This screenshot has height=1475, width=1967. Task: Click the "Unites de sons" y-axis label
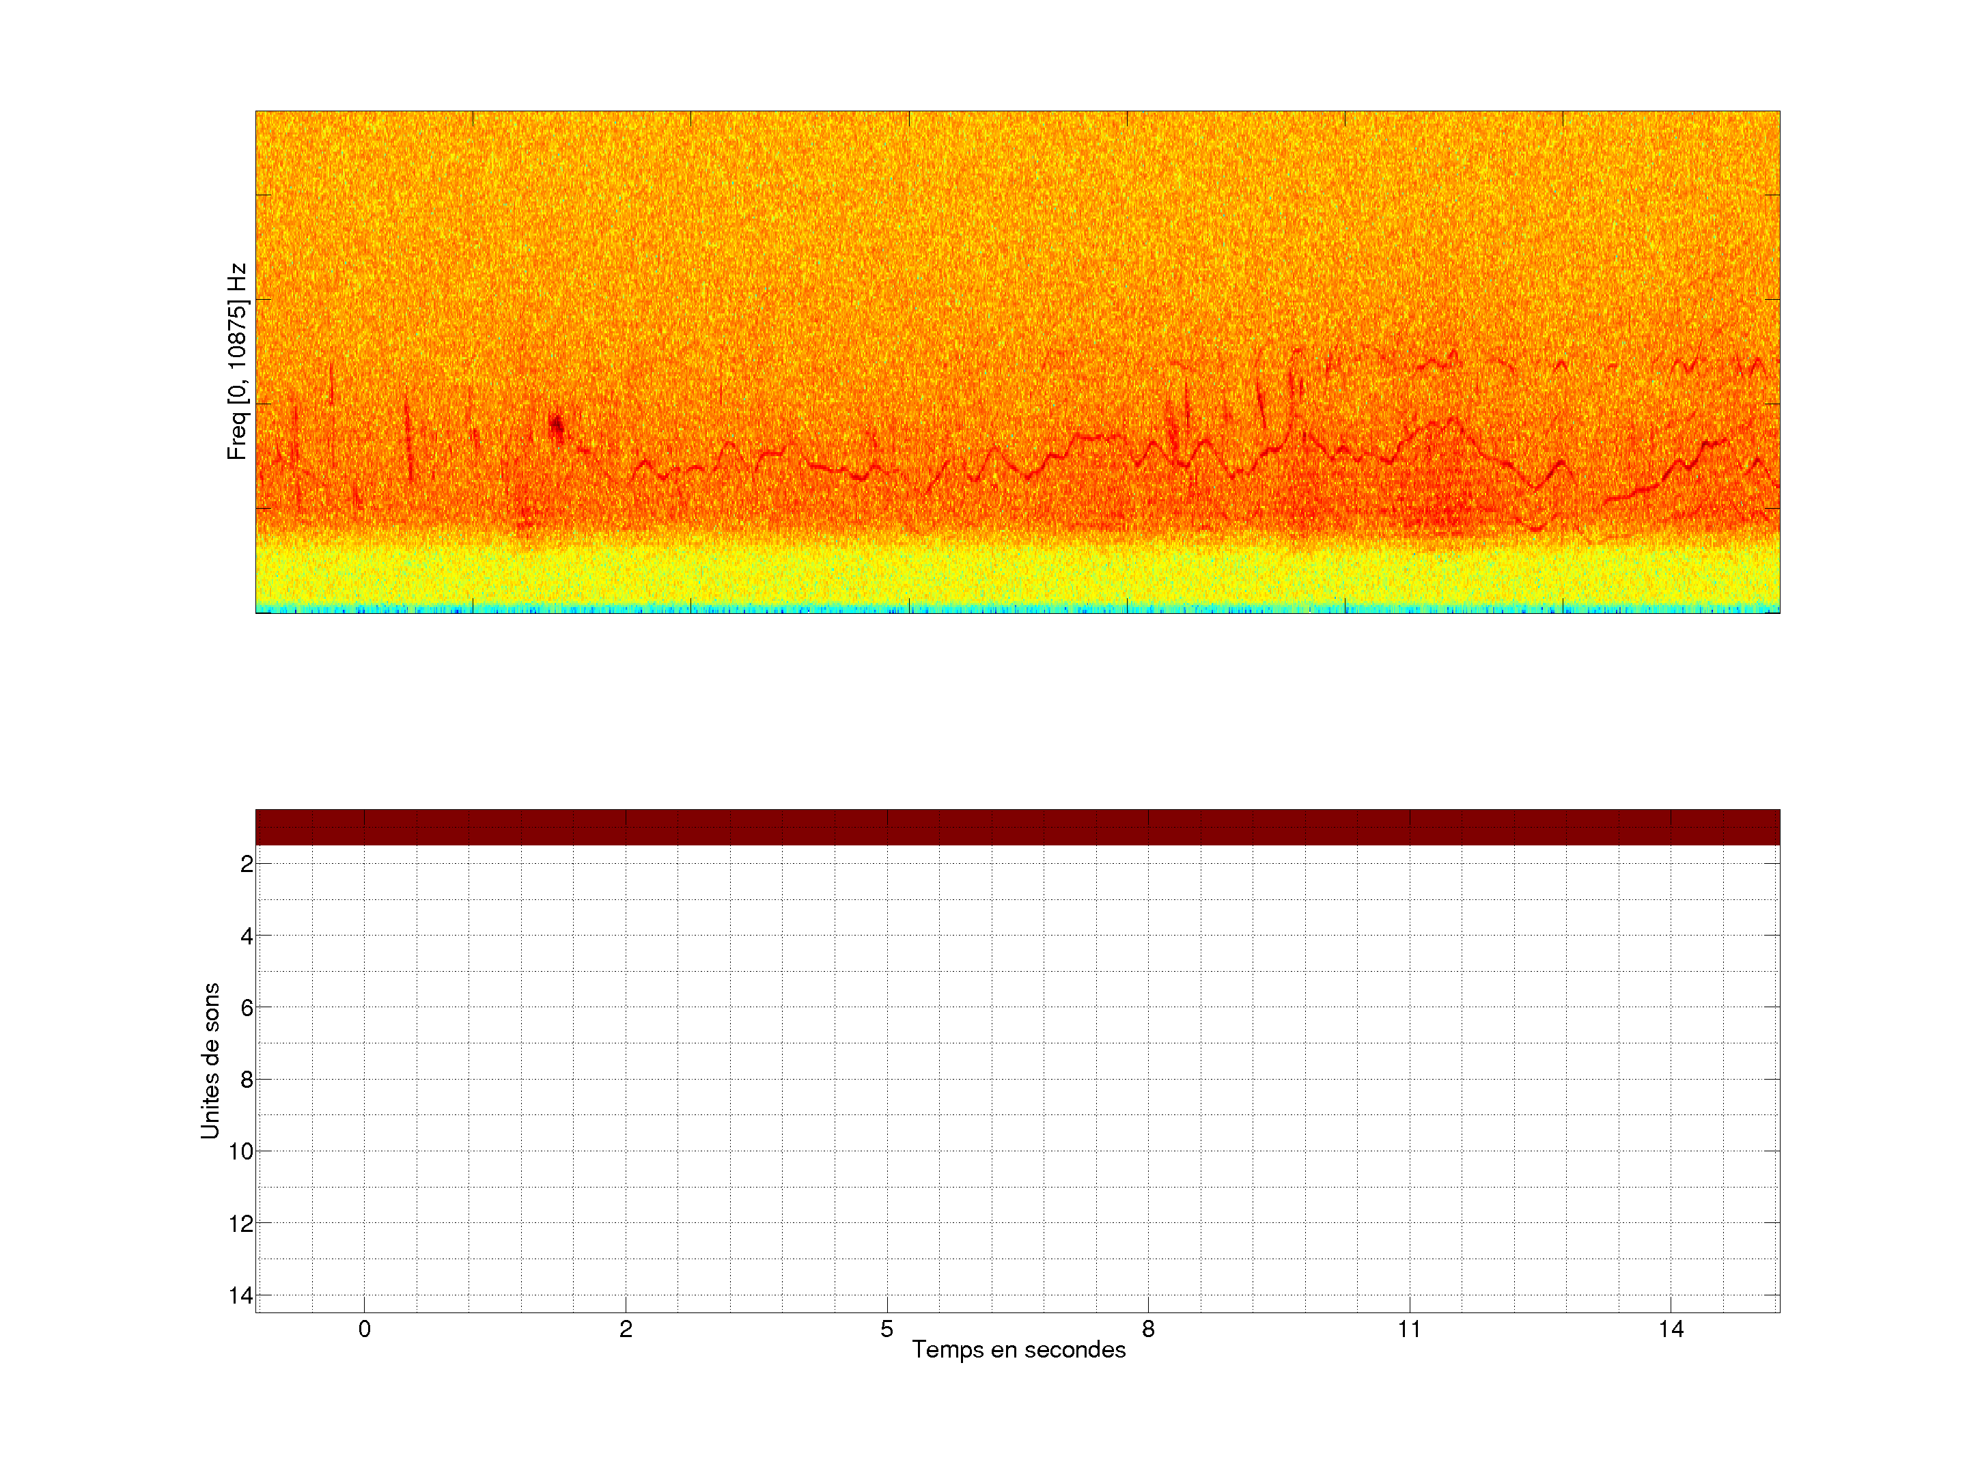tap(210, 1060)
